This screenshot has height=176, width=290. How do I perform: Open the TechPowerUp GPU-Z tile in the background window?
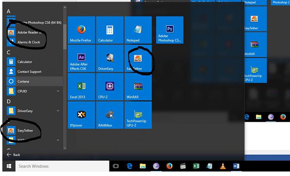[x=255, y=70]
